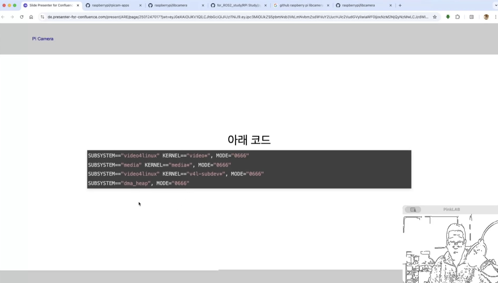
Task: Go back with the browser back arrow
Action: [x=3, y=17]
